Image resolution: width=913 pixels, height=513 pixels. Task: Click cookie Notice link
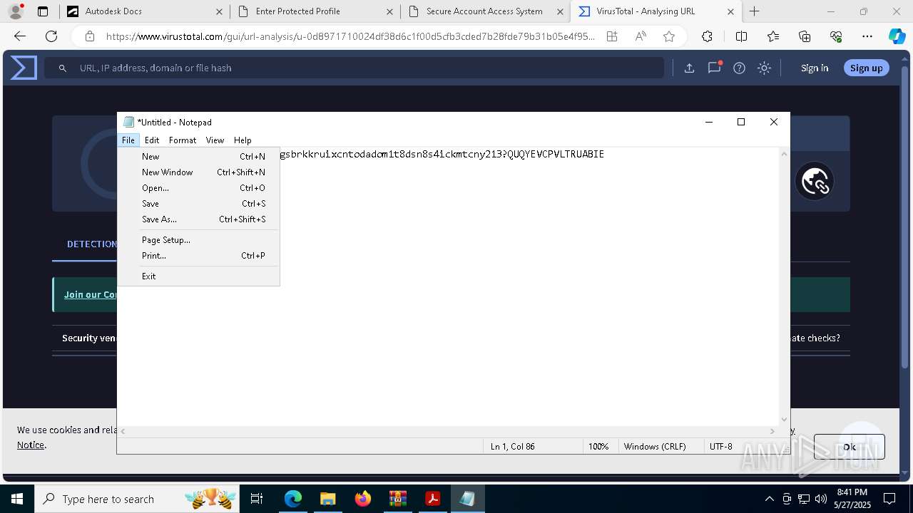[31, 445]
